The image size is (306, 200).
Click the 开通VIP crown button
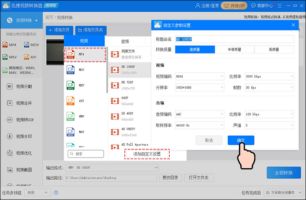pyautogui.click(x=234, y=6)
